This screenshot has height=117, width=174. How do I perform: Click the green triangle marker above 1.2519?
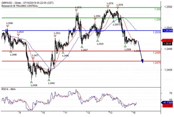[98, 41]
